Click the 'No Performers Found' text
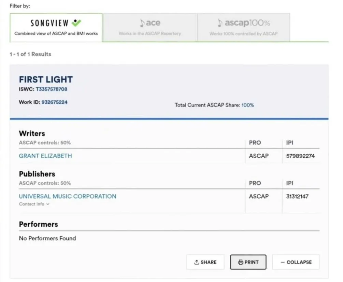Image resolution: width=343 pixels, height=282 pixels. tap(47, 238)
